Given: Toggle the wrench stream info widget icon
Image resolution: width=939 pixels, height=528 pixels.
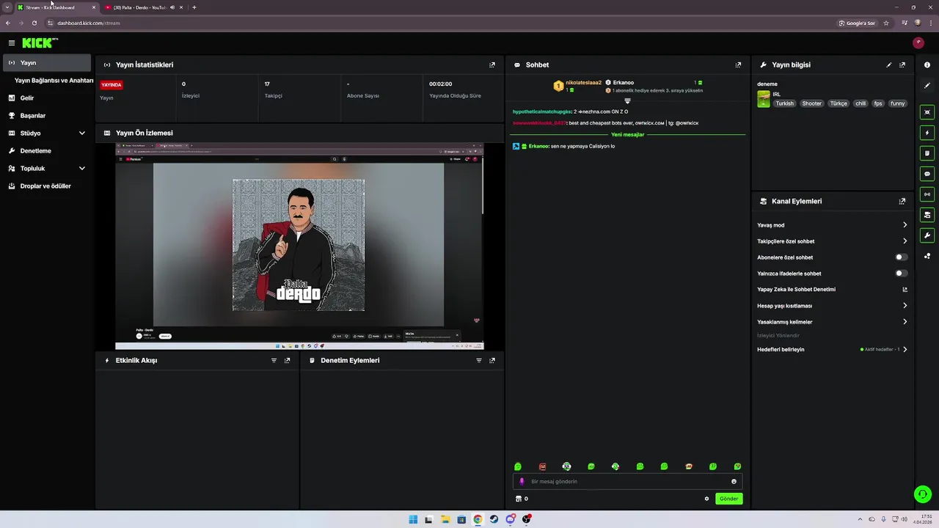Looking at the screenshot, I should click(927, 235).
